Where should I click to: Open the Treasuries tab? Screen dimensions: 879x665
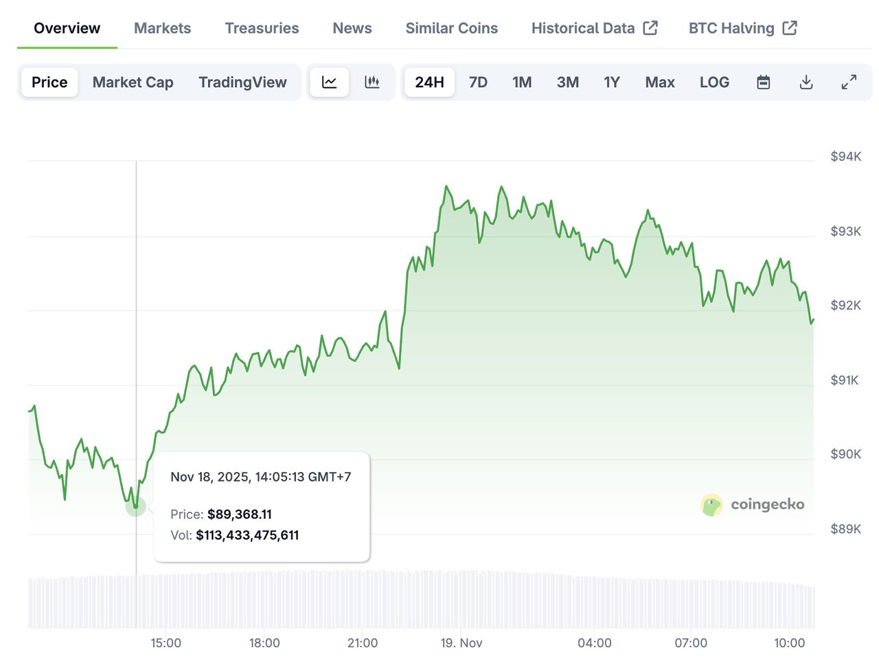(262, 28)
